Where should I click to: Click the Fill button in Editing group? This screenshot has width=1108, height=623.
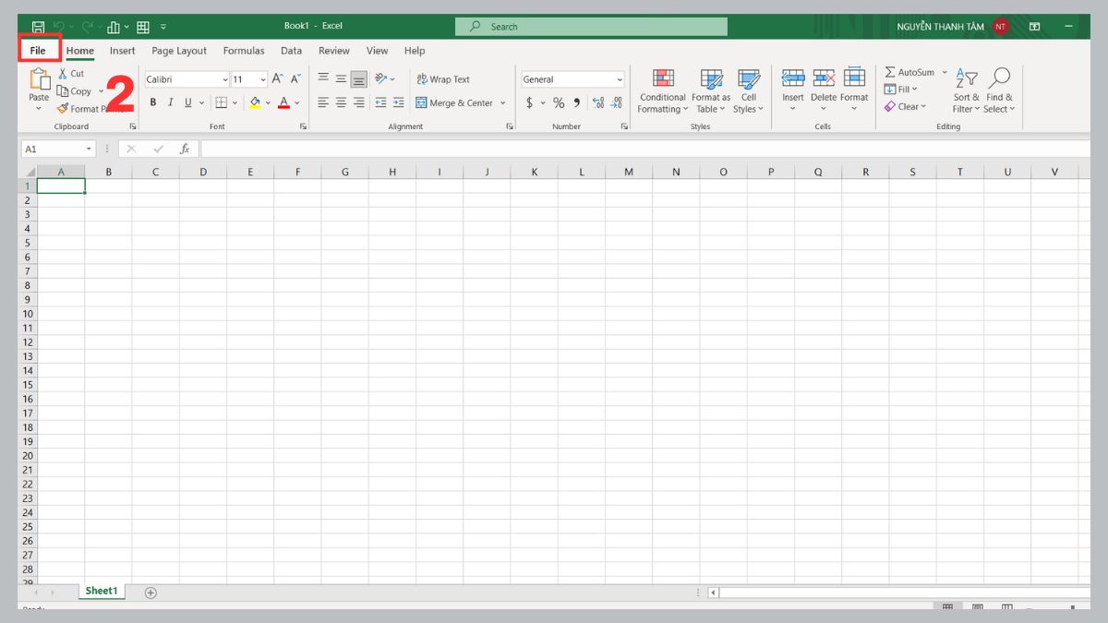[x=901, y=90]
